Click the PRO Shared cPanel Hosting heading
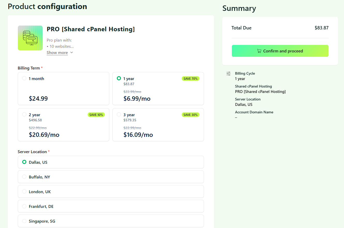 point(91,29)
